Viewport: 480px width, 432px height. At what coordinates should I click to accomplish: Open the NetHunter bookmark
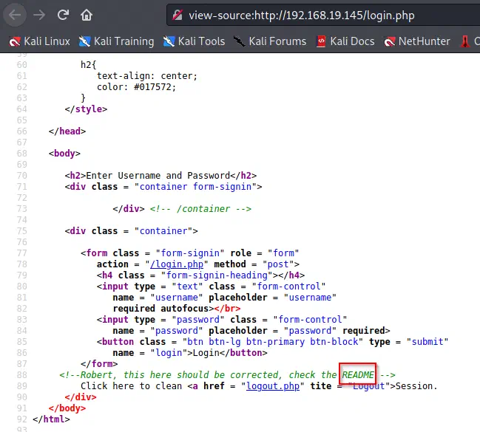[x=417, y=41]
